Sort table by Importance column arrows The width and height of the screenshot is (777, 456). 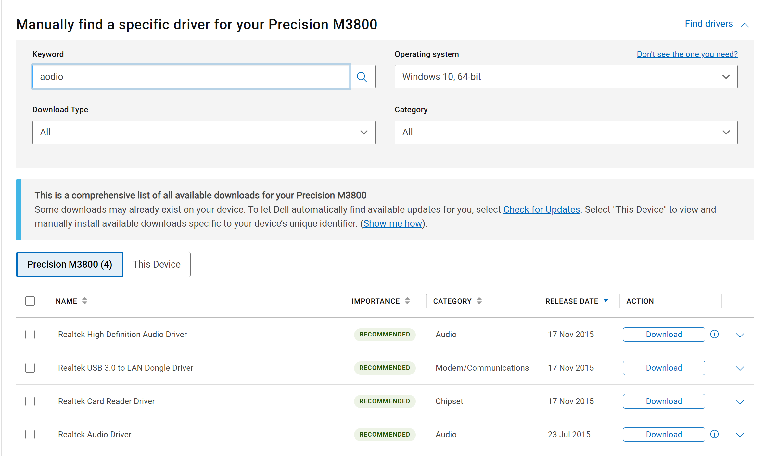[407, 301]
